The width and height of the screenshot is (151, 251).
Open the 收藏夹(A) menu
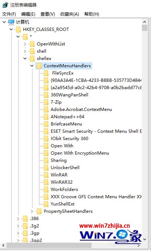pos(70,14)
